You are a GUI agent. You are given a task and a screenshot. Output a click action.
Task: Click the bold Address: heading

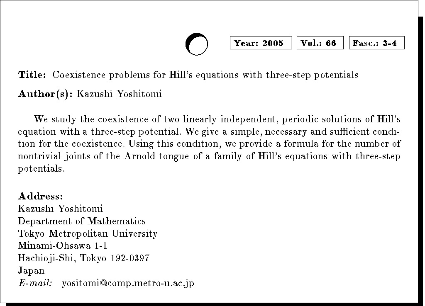[x=40, y=196]
